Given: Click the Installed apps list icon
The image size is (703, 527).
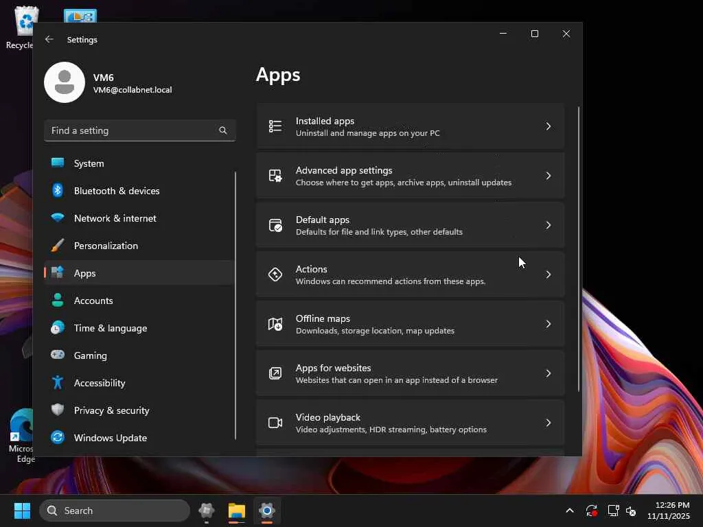Looking at the screenshot, I should tap(275, 126).
